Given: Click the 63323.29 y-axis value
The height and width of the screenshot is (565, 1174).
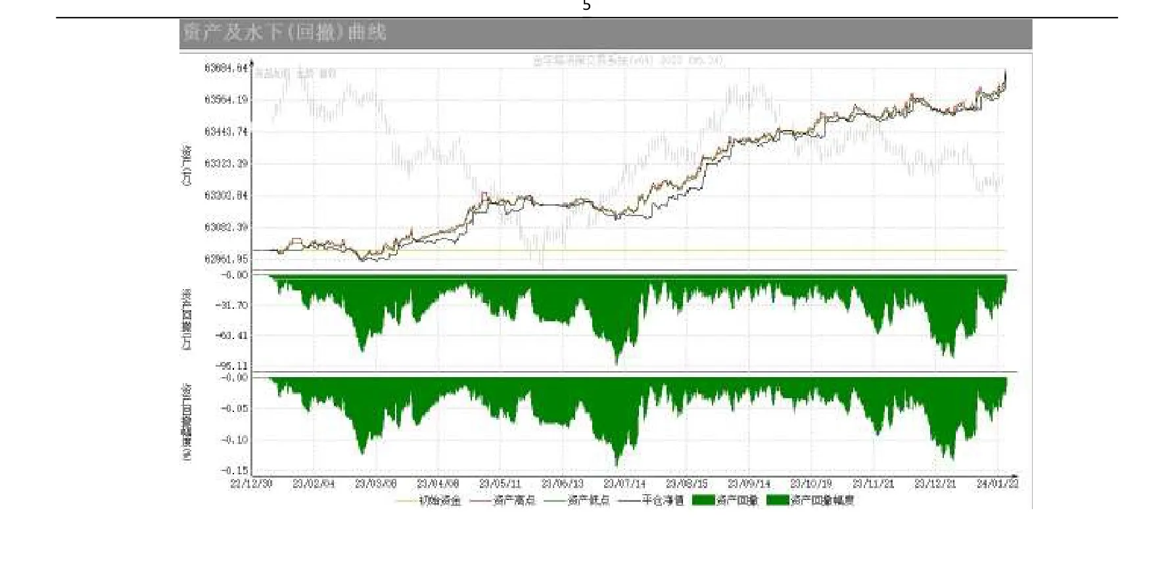Looking at the screenshot, I should (x=226, y=163).
